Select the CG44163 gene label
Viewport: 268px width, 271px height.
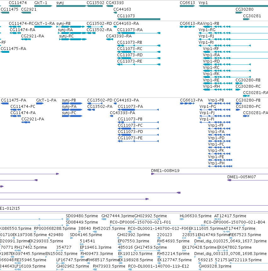tap(122, 9)
